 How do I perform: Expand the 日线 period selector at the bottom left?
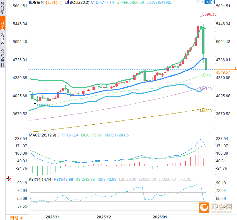[x=16, y=217]
